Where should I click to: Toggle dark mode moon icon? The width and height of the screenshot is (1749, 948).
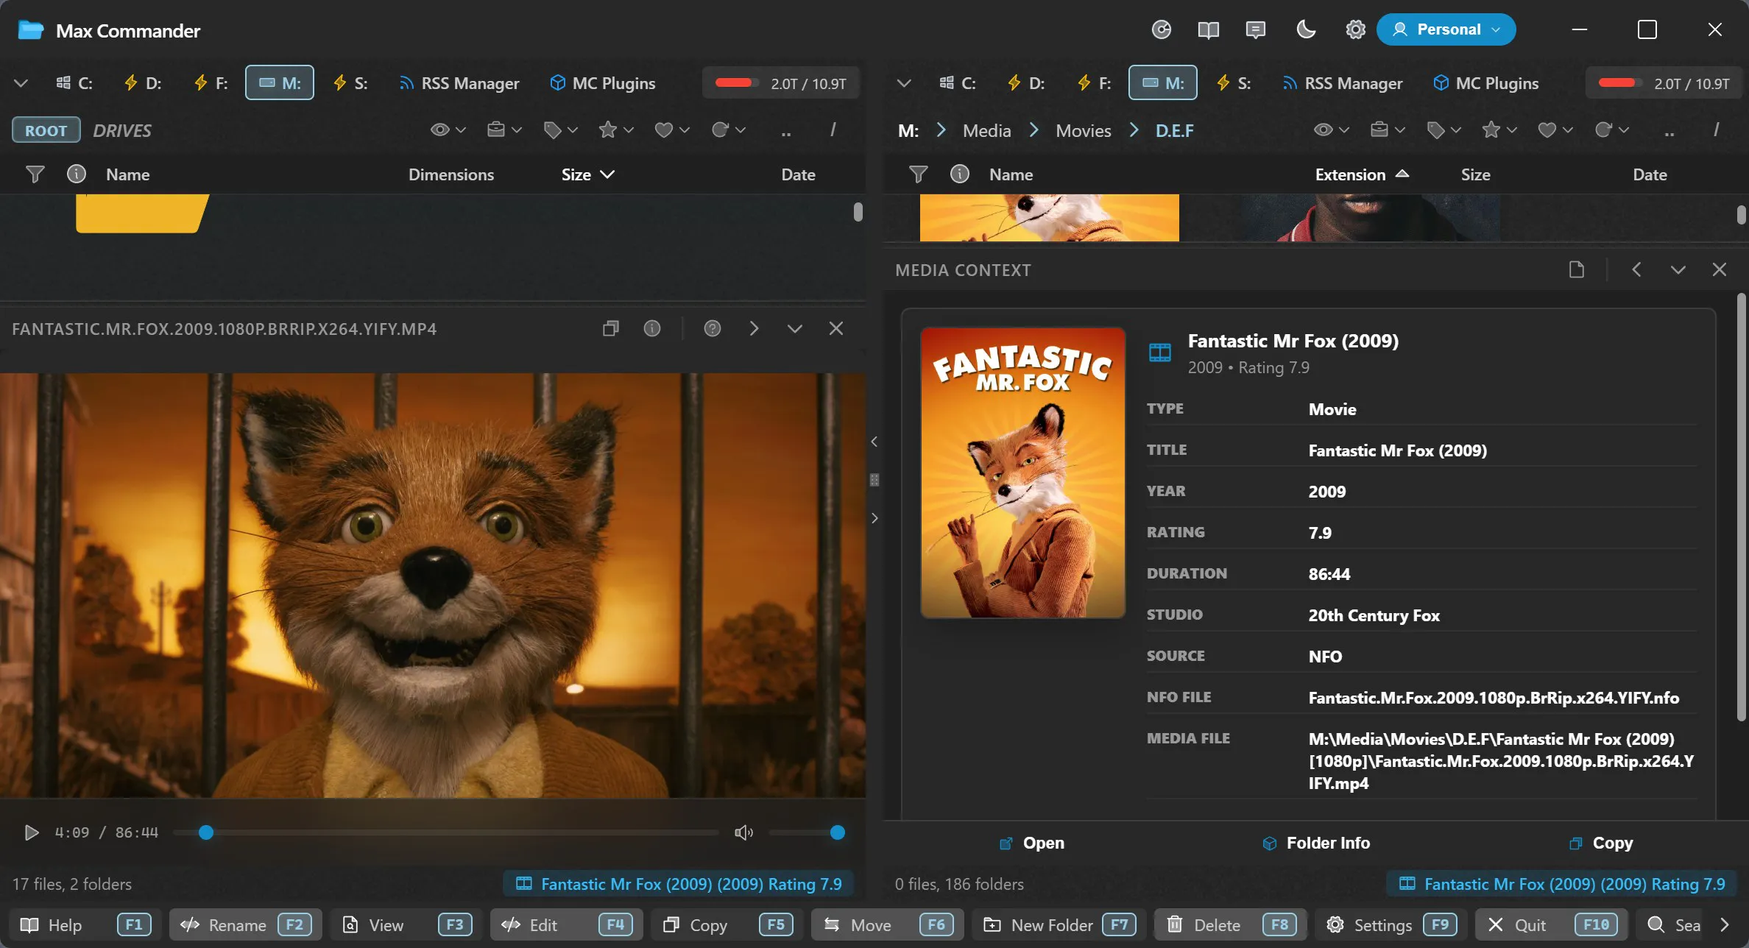pos(1306,29)
